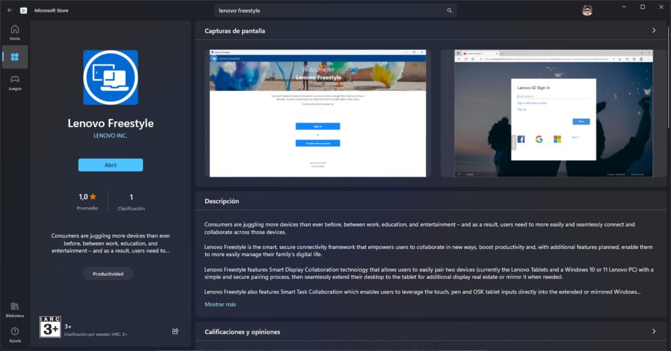Open the Biblioteca library
The width and height of the screenshot is (671, 351).
(x=14, y=309)
